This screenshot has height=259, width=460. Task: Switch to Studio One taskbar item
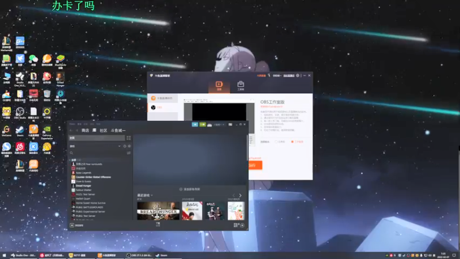[x=23, y=256]
